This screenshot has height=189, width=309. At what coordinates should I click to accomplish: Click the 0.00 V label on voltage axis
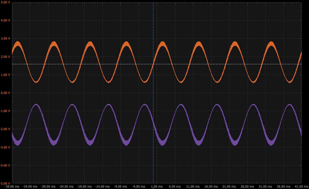click(6, 93)
